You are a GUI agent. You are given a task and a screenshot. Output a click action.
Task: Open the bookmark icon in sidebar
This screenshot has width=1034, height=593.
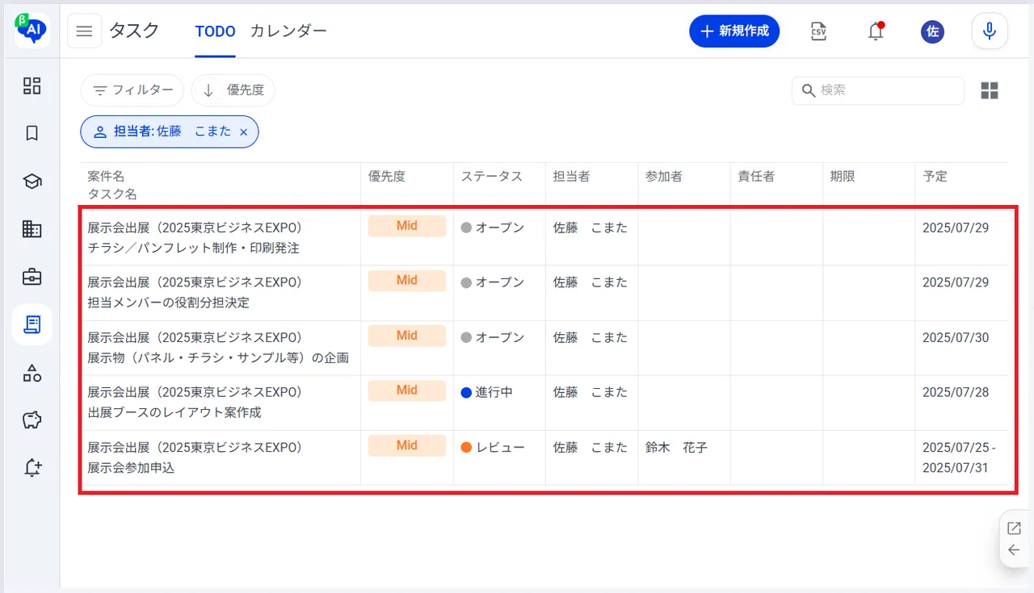point(32,134)
